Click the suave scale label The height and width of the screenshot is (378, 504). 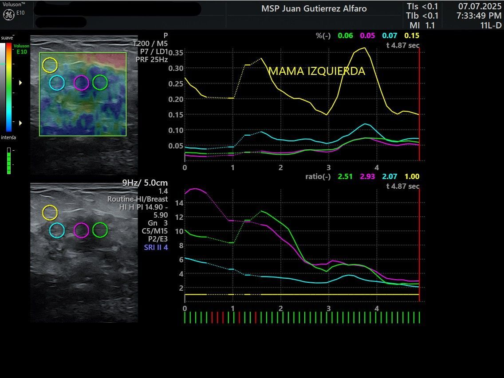tap(7, 38)
